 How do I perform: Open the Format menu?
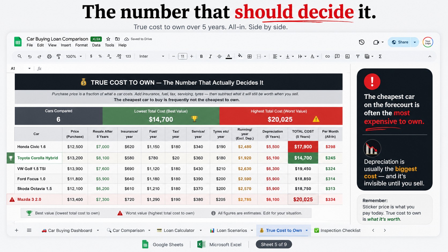pos(81,45)
